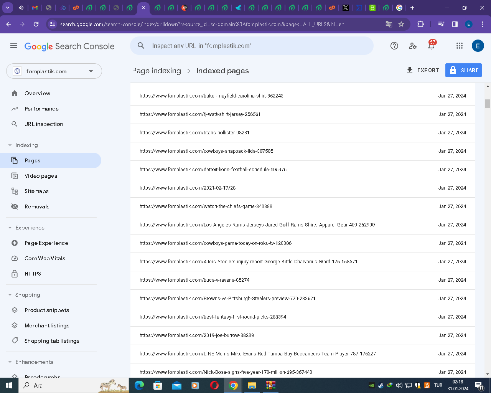Select the cowboys-snapback-lids-307505 URL row
Viewport: 491px width, 393px height.
click(x=303, y=151)
